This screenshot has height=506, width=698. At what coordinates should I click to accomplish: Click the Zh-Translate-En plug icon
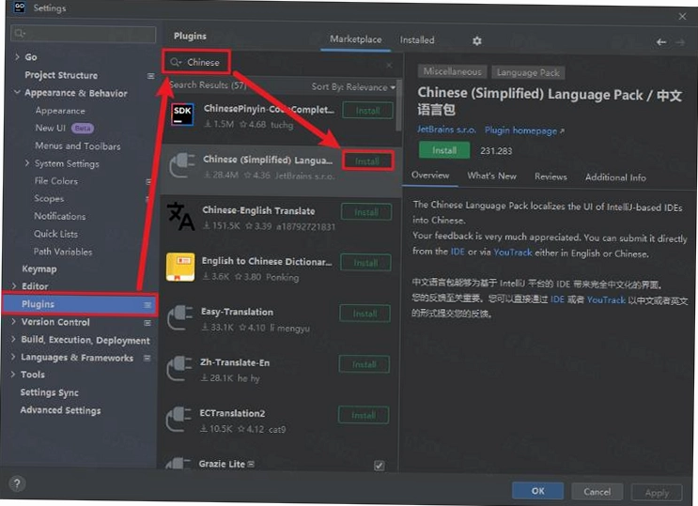(178, 369)
